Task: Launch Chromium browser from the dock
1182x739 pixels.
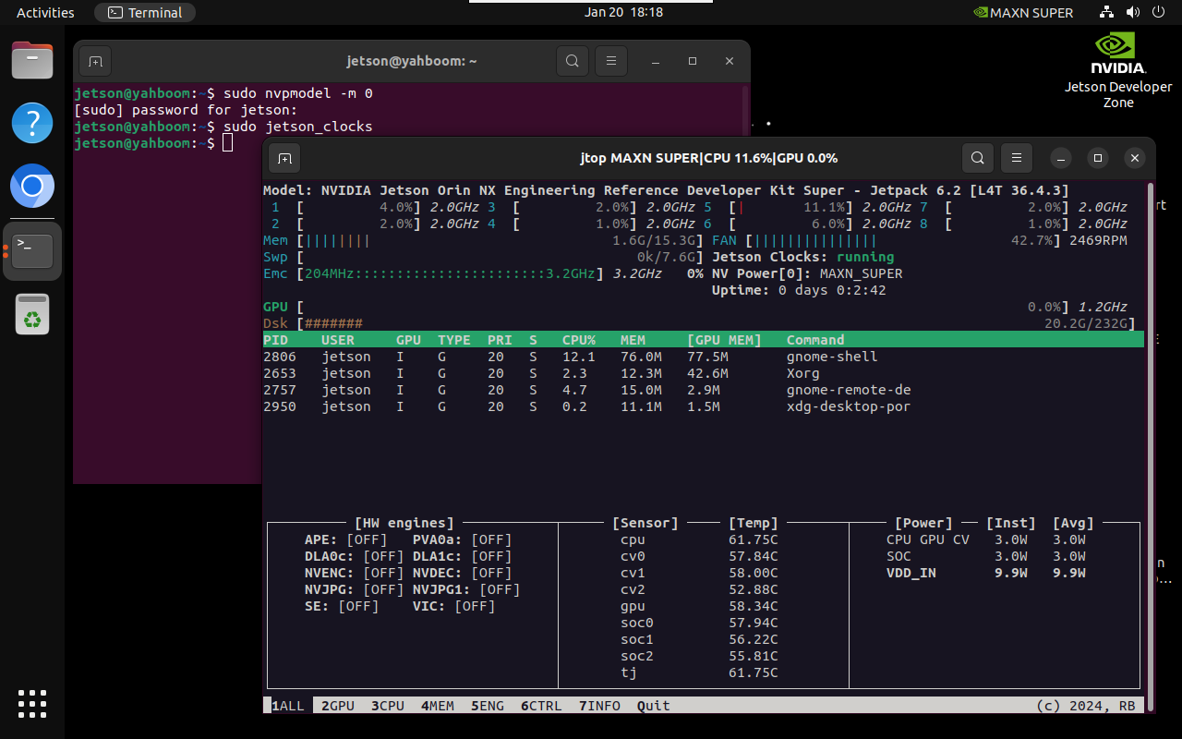Action: pos(32,188)
